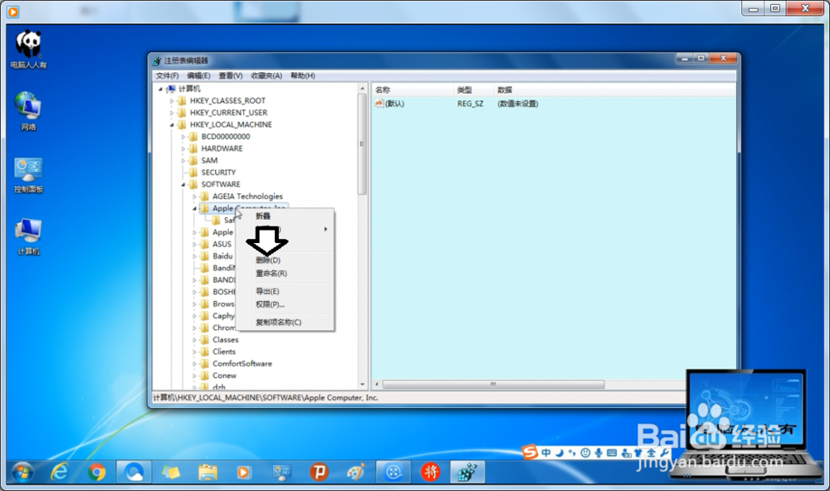830x491 pixels.
Task: Collapse the SOFTWARE key
Action: 183,185
